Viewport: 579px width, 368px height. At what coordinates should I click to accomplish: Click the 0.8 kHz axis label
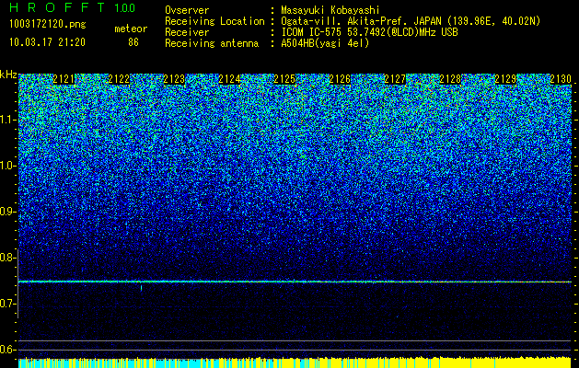[x=8, y=258]
